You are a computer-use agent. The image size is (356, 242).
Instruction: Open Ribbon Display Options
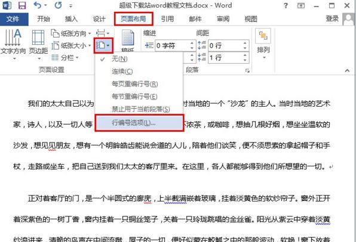pyautogui.click(x=301, y=5)
